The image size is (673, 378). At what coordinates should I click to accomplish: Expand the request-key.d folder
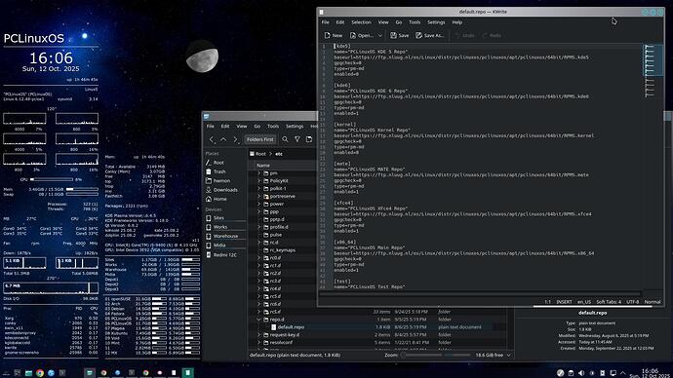258,335
